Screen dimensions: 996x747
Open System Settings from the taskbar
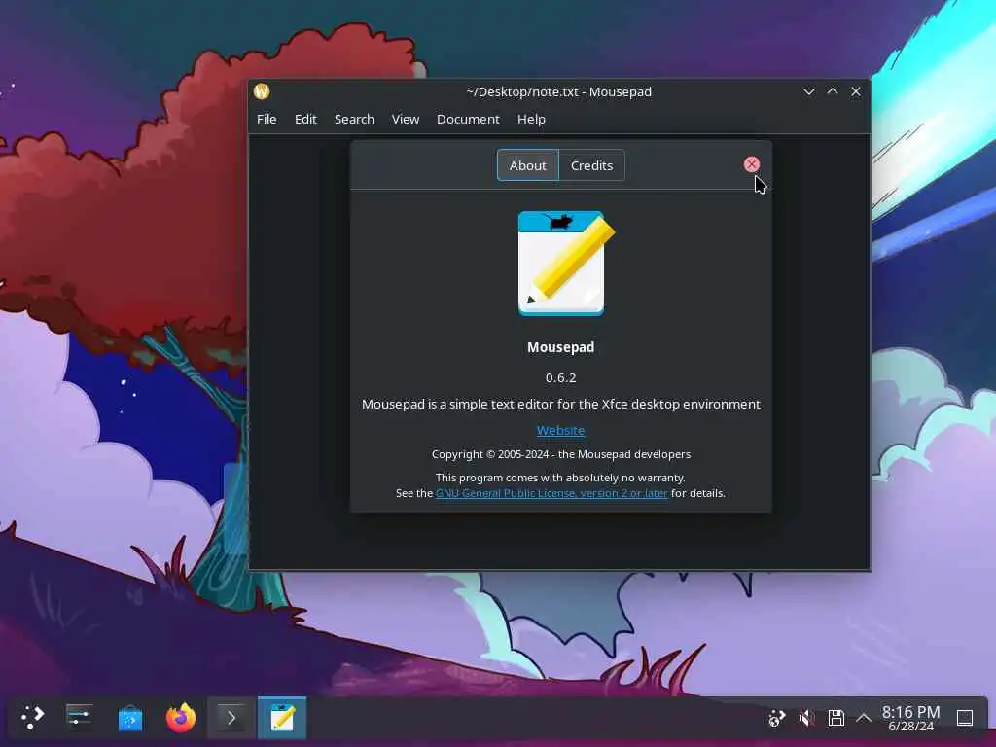pyautogui.click(x=80, y=717)
